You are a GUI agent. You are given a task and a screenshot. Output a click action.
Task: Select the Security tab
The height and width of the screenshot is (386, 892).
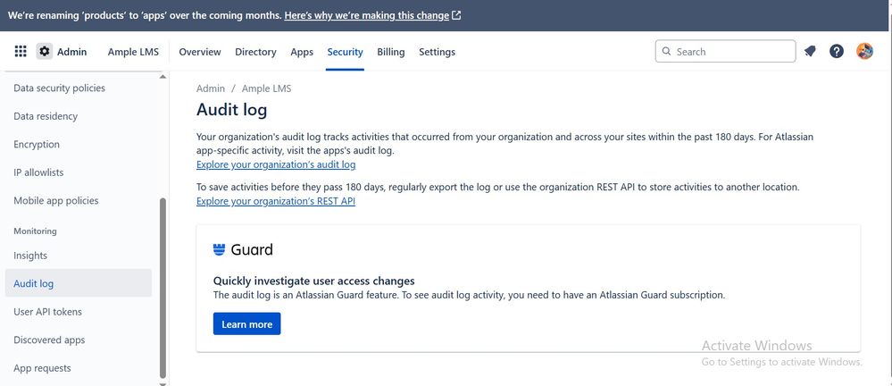coord(345,52)
